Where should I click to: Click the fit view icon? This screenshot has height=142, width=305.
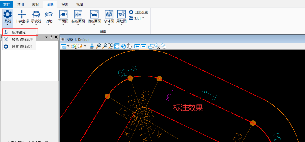[x=117, y=46]
